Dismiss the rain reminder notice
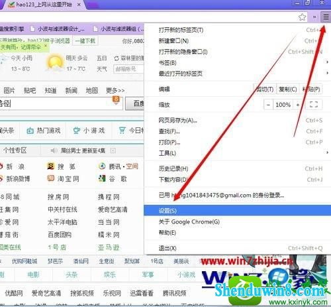The image size is (331, 307). point(46,46)
